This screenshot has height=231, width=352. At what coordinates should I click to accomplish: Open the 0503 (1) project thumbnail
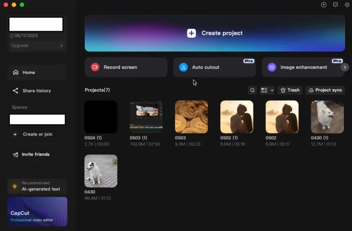(146, 117)
